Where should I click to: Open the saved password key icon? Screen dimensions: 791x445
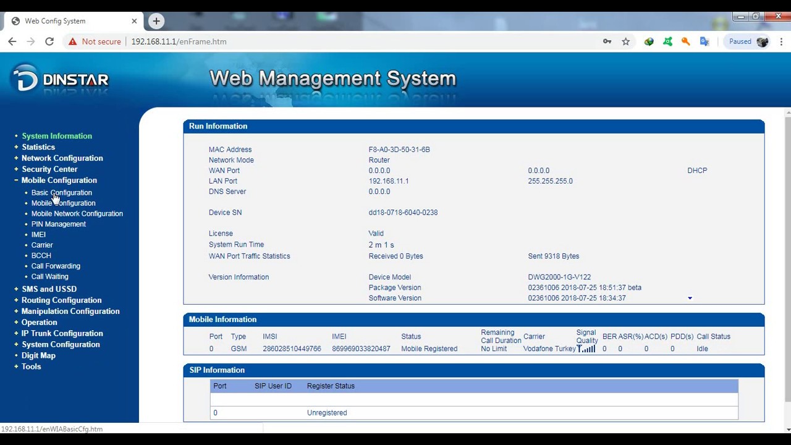(607, 41)
